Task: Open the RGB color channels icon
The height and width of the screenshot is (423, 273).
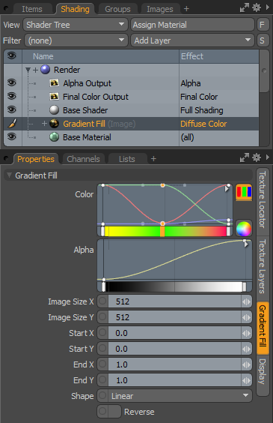Action: [244, 192]
